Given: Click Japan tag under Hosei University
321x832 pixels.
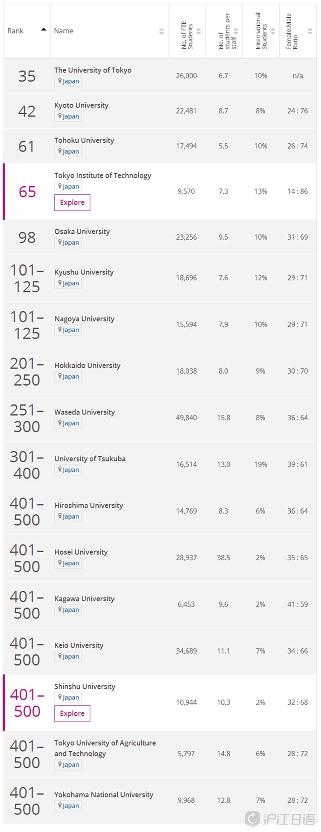Looking at the screenshot, I should pyautogui.click(x=68, y=563).
